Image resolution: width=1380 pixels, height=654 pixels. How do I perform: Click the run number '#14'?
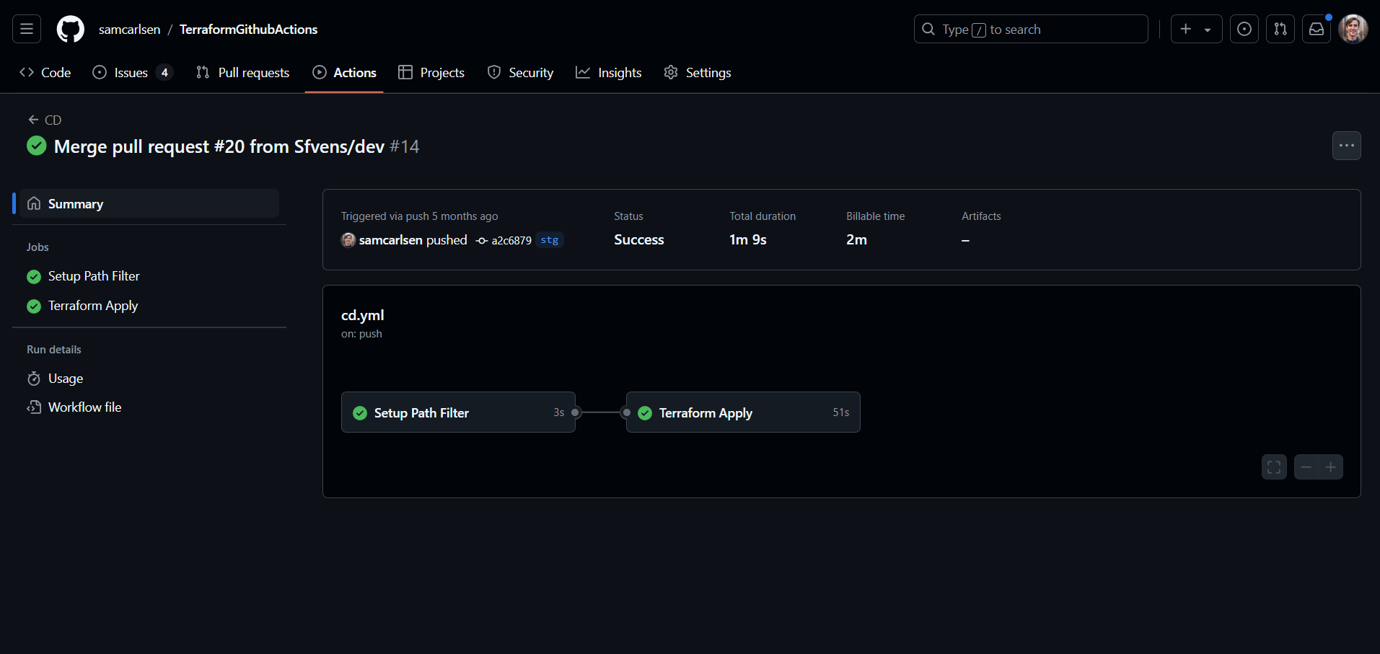click(405, 146)
